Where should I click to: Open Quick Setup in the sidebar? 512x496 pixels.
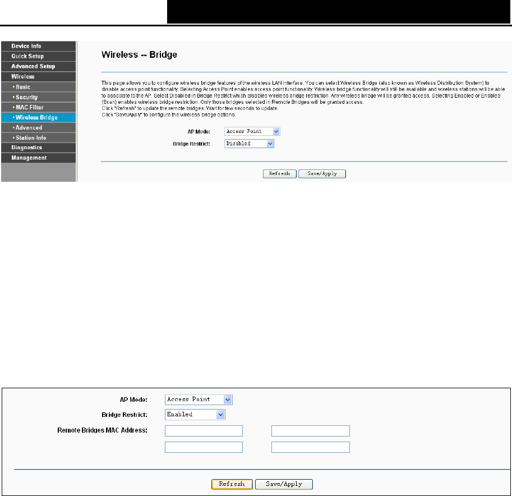pos(38,56)
